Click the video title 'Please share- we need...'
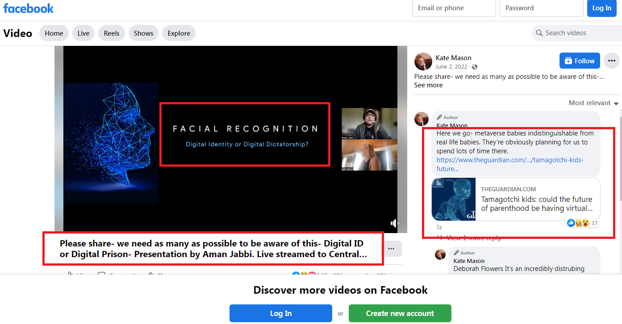This screenshot has width=622, height=324. pos(213,249)
